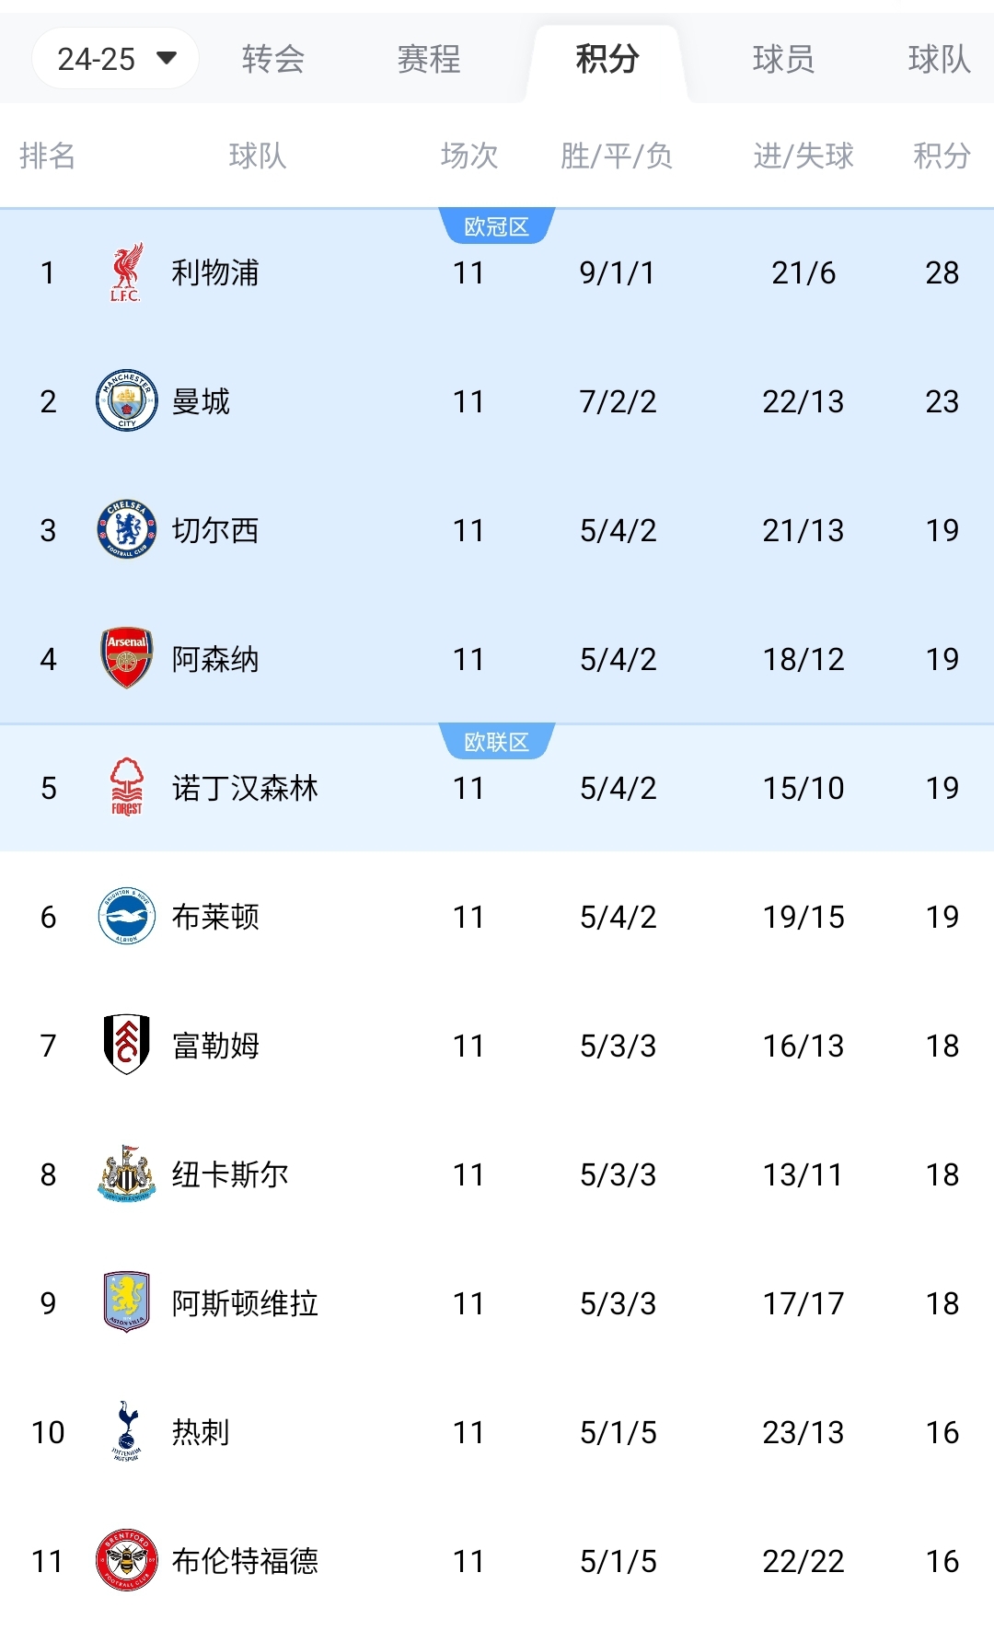
Task: Tap the Nottingham Forest tree logo
Action: pos(126,788)
